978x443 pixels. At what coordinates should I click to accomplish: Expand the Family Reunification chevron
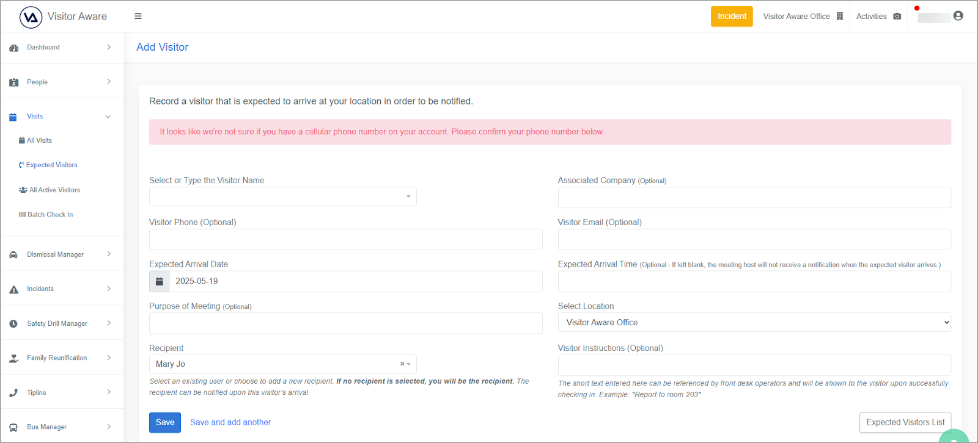[x=109, y=358]
